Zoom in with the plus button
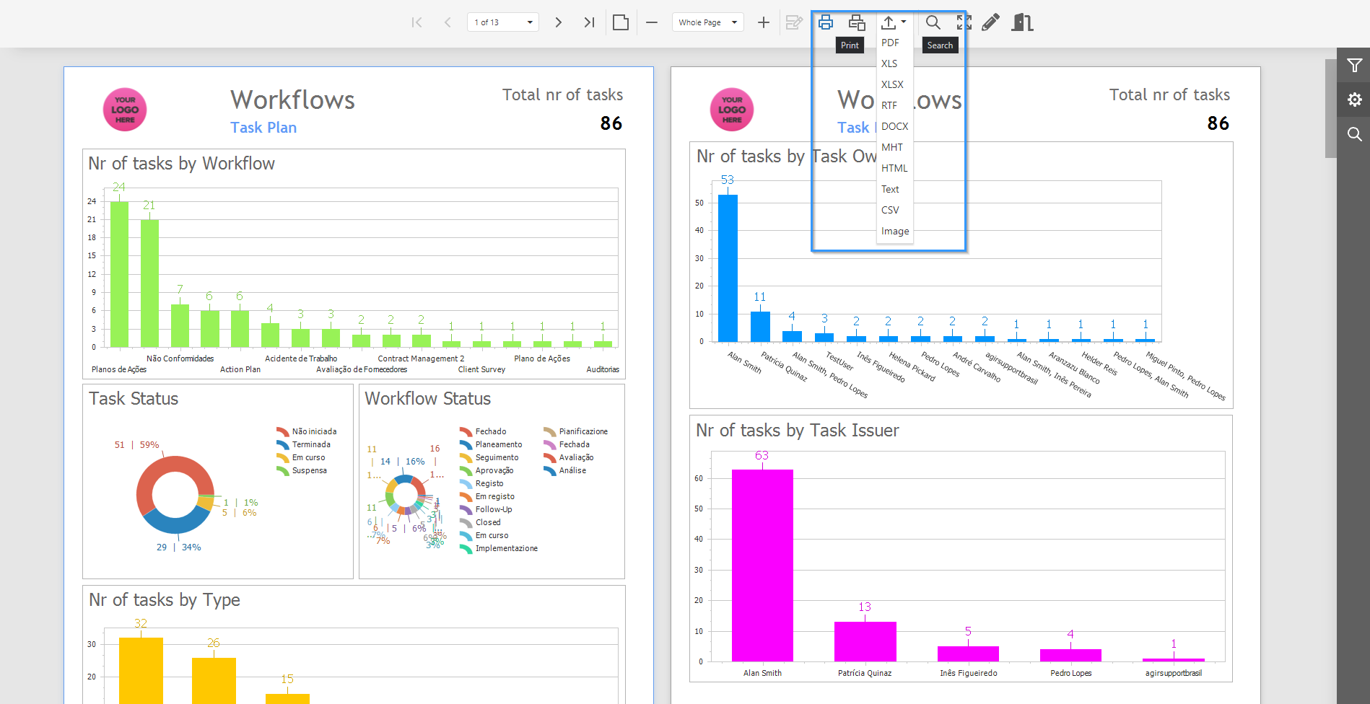The width and height of the screenshot is (1370, 704). [763, 22]
